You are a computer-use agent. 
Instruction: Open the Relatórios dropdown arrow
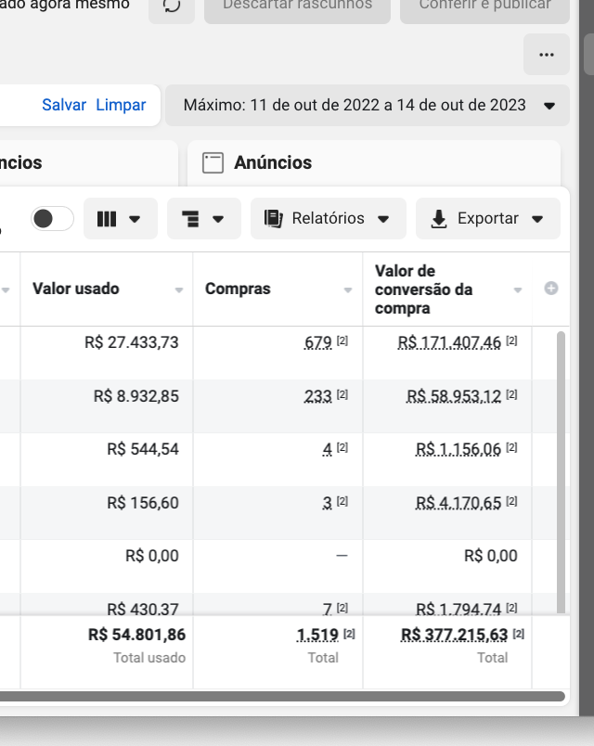pyautogui.click(x=384, y=219)
